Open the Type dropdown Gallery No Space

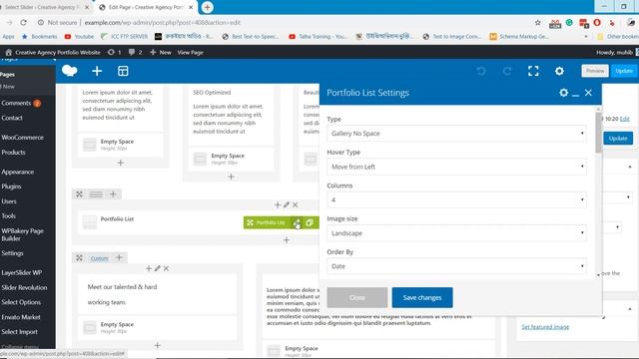(456, 134)
